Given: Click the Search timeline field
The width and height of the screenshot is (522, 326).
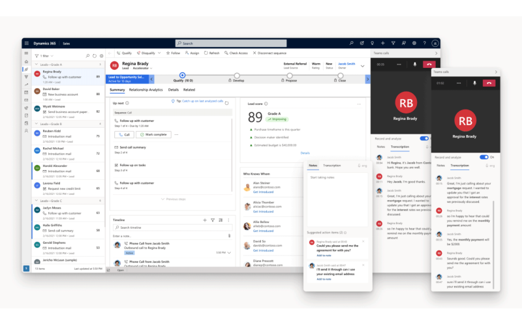Looking at the screenshot, I should click(x=172, y=228).
